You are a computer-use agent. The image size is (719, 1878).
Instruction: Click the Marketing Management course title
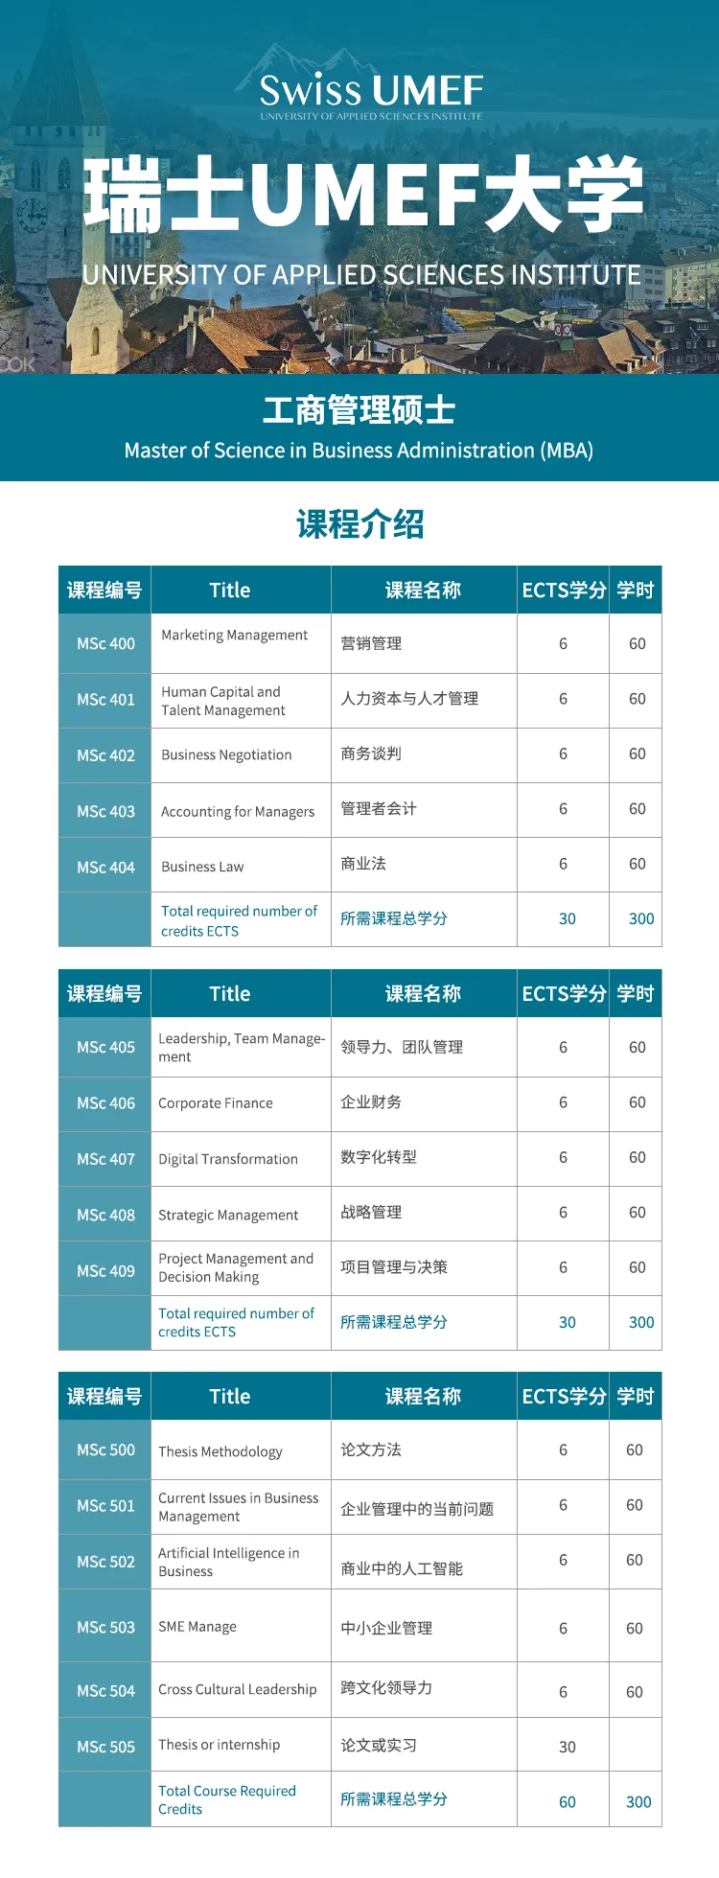coord(234,636)
